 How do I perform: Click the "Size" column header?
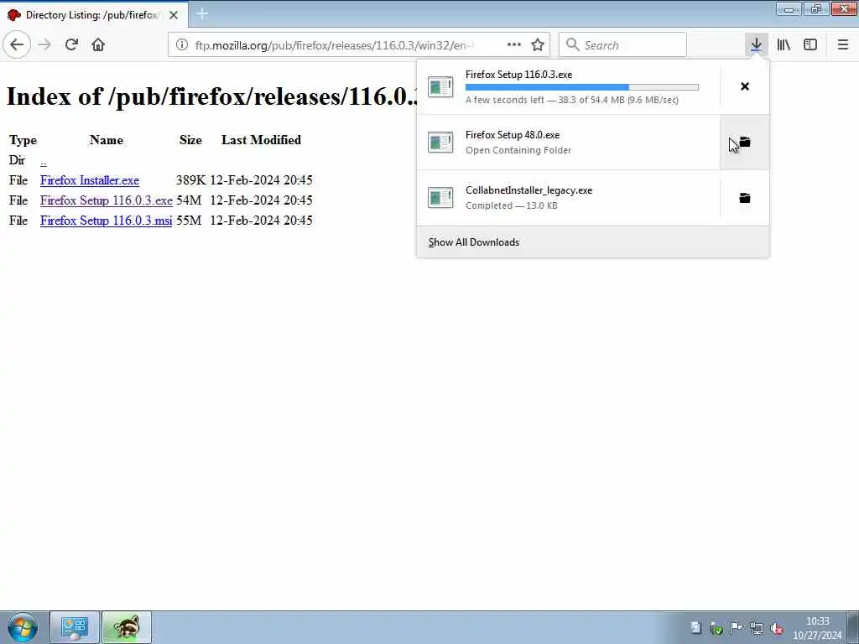point(190,140)
